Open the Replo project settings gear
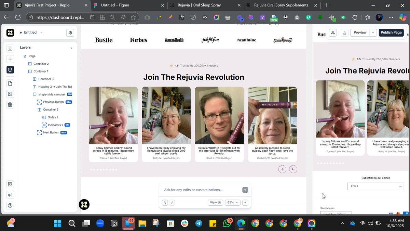Image resolution: width=410 pixels, height=231 pixels. tap(70, 33)
